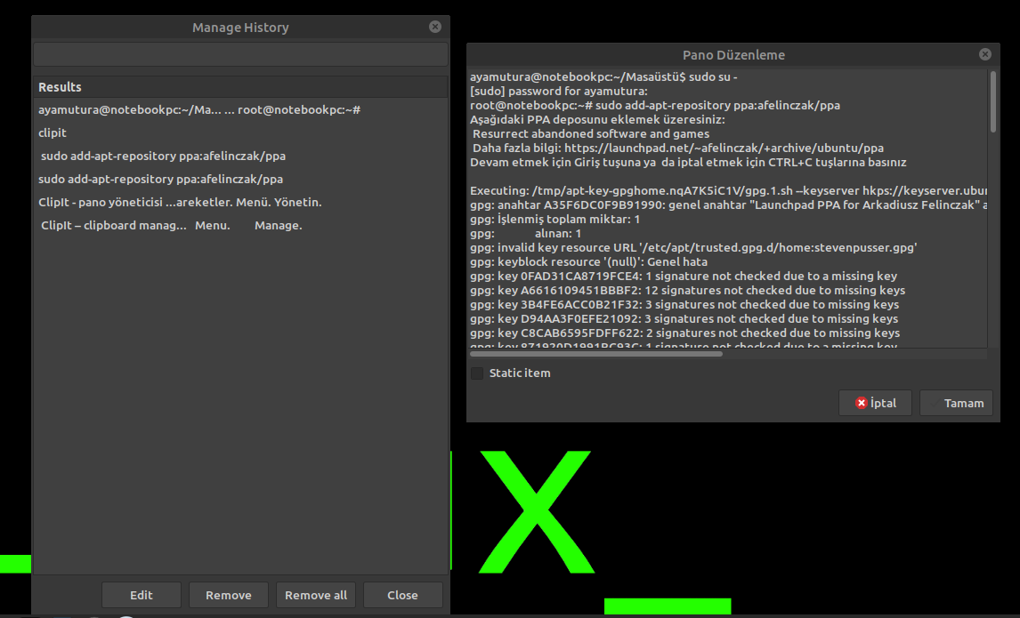Click the horizontal scrollbar in Pano Düzenleme

pyautogui.click(x=595, y=354)
